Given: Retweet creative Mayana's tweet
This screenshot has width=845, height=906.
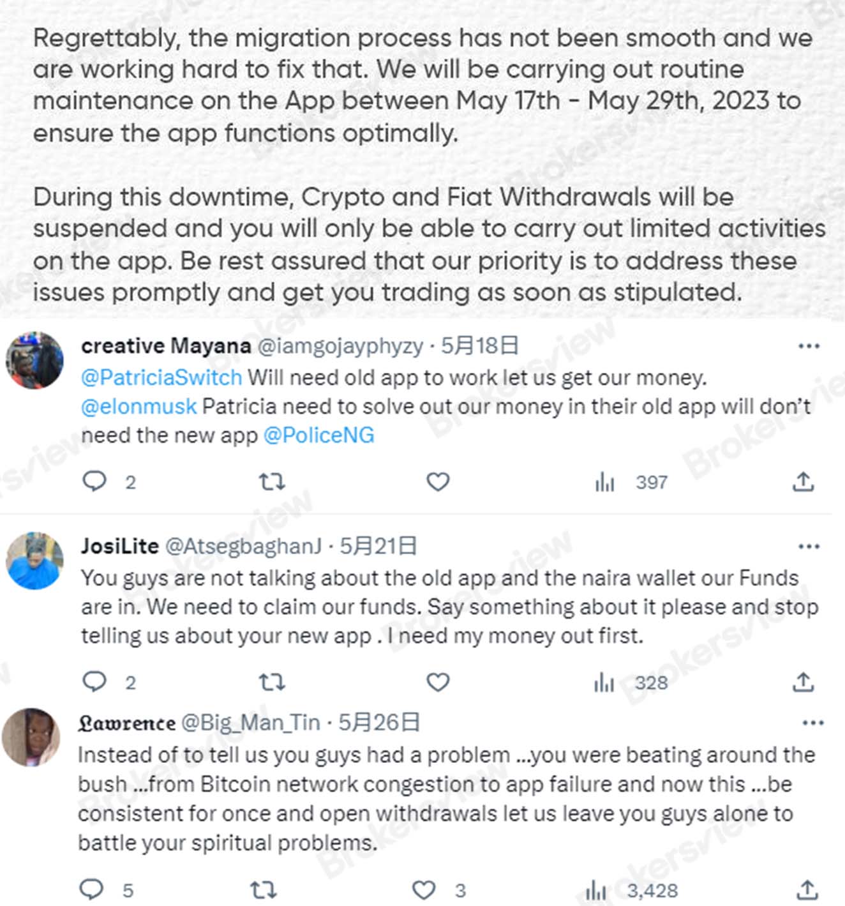Looking at the screenshot, I should point(271,482).
